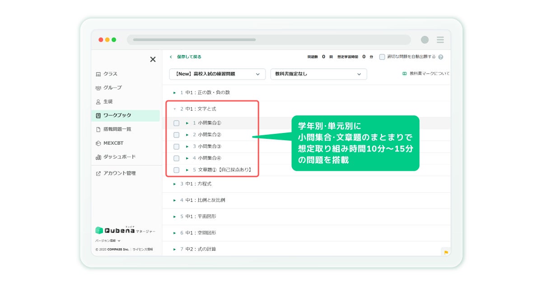Screen dimensions: 542x284
Task: Click the 搭載問題一覧 document icon
Action: (x=98, y=129)
